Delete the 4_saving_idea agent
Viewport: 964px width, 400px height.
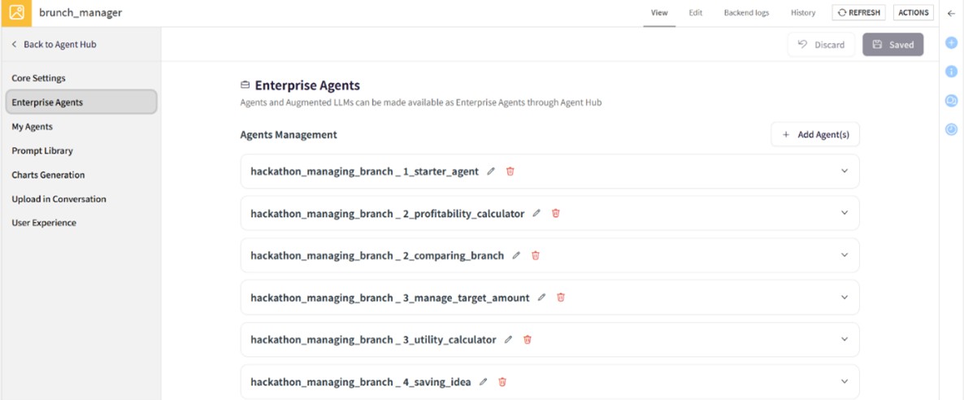(x=502, y=382)
